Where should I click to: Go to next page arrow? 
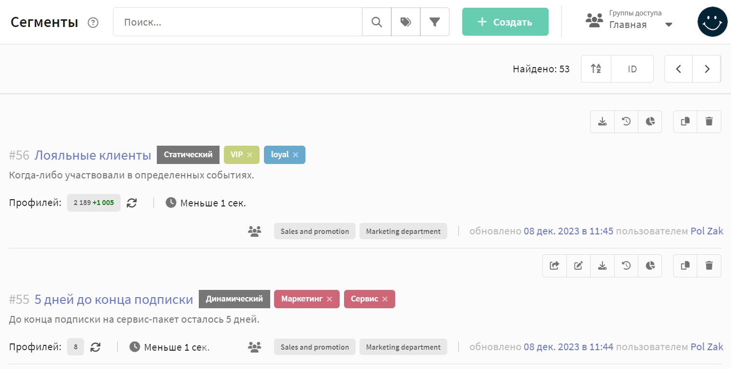click(707, 69)
